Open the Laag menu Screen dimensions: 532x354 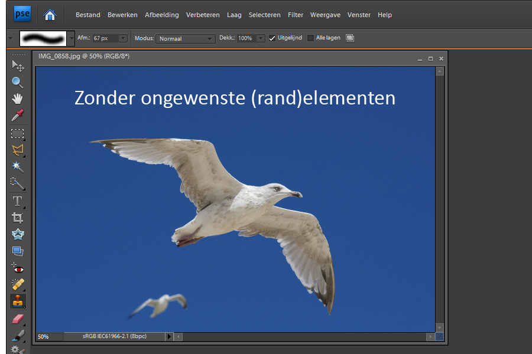click(234, 15)
